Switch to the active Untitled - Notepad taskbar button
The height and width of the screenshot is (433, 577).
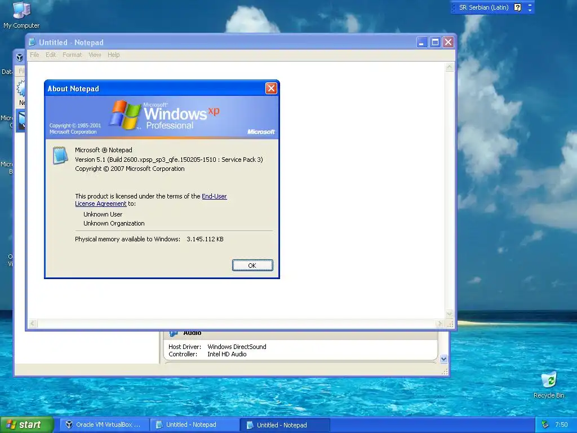(x=285, y=425)
